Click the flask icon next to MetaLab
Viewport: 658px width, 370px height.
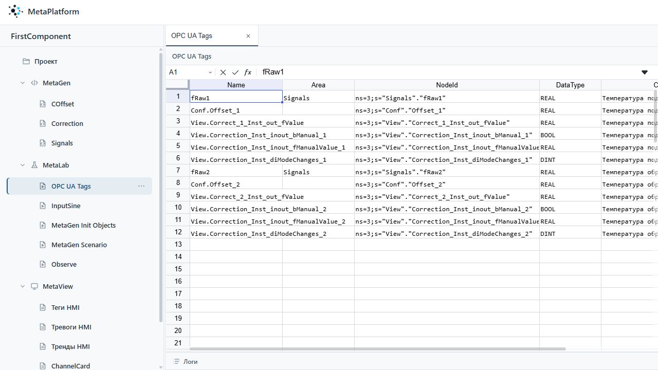[34, 165]
